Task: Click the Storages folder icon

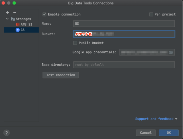Action: pos(13,19)
